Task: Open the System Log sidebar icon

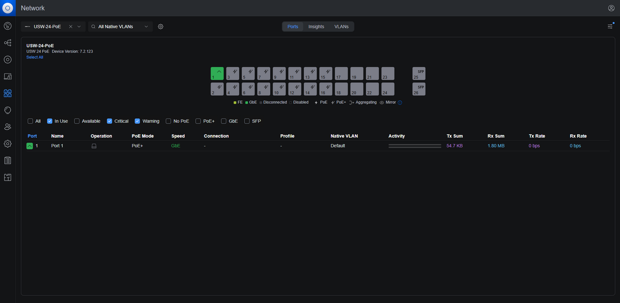Action: click(x=8, y=161)
